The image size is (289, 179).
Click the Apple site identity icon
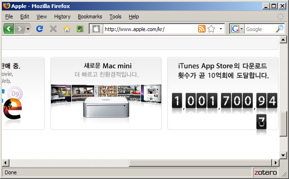pyautogui.click(x=96, y=29)
